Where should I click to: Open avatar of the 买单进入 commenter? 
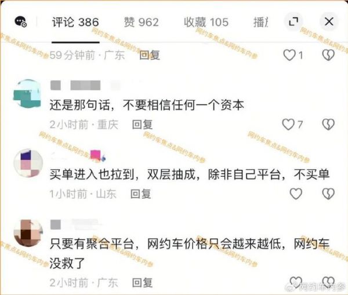click(28, 163)
